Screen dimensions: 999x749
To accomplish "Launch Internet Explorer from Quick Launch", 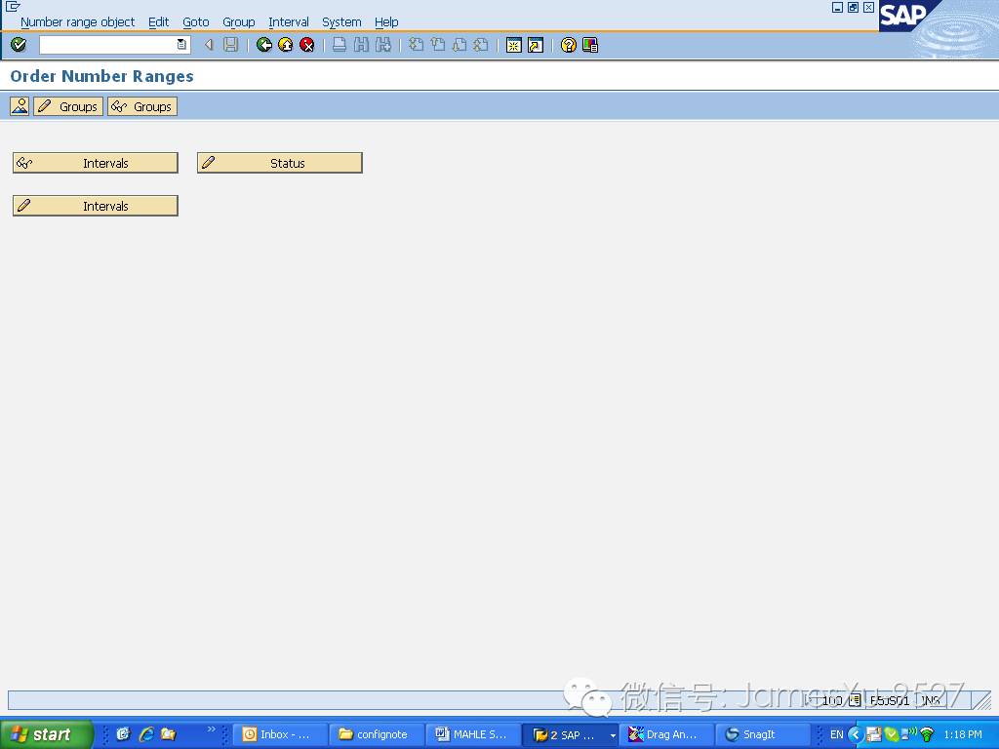I will click(146, 734).
